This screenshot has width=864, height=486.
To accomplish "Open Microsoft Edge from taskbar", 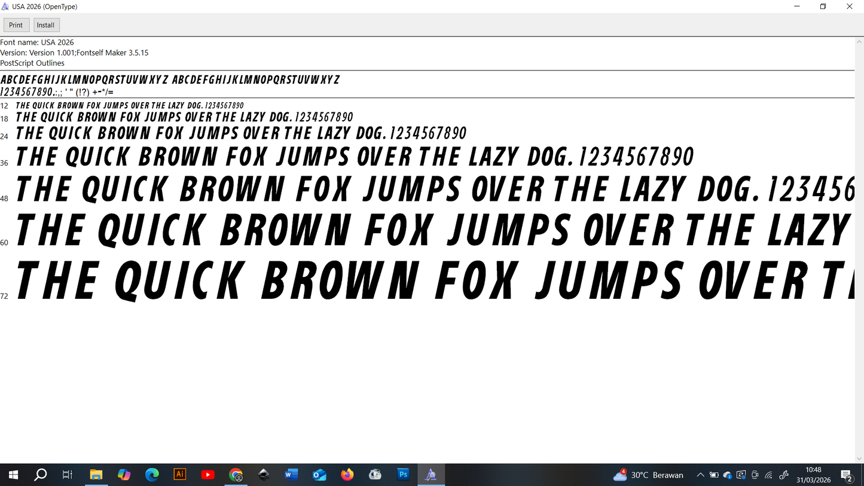I will point(152,475).
